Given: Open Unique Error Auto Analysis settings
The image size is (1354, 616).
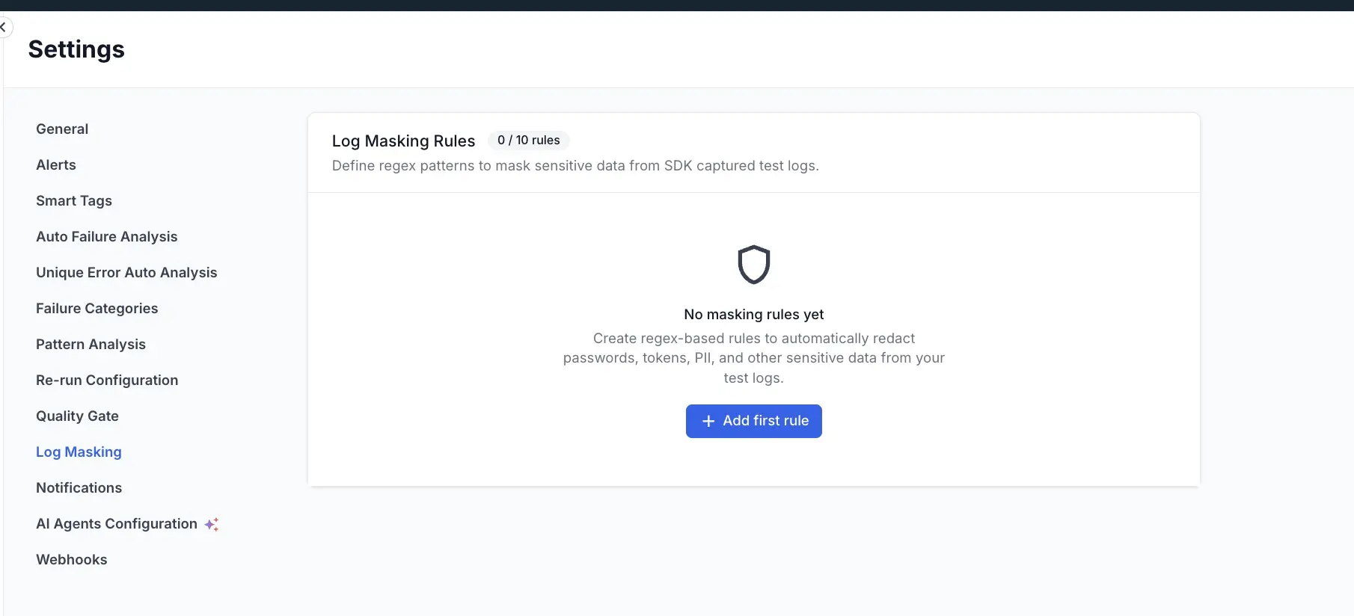Looking at the screenshot, I should point(126,272).
